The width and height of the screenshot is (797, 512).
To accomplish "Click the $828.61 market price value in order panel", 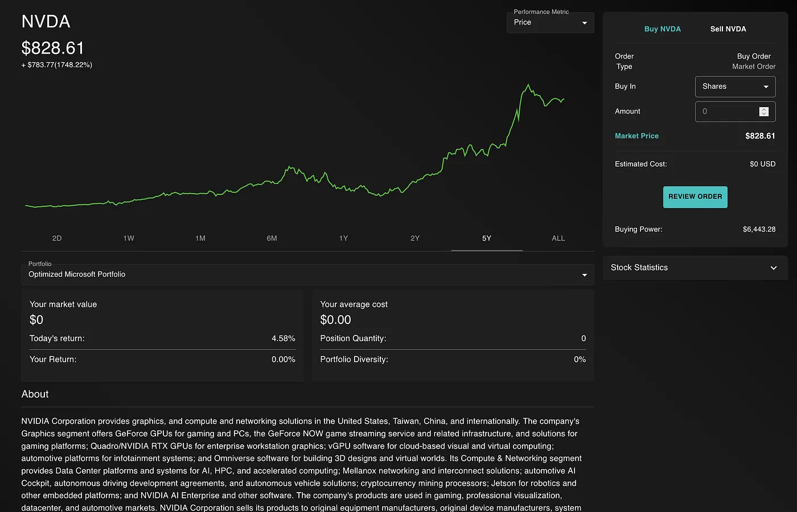I will (x=760, y=136).
